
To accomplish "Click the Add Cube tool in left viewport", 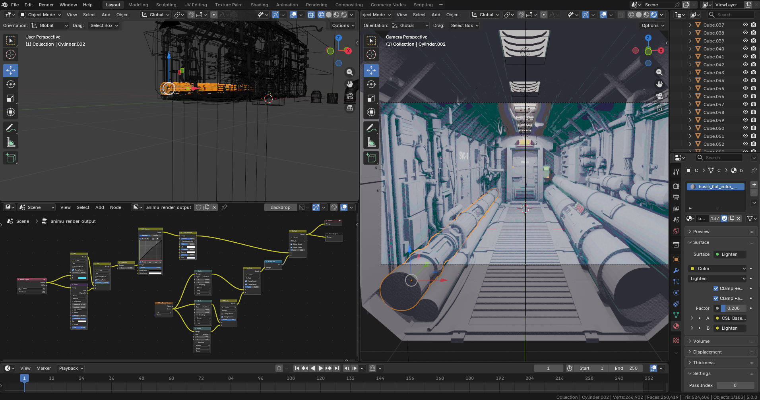I will (x=11, y=158).
